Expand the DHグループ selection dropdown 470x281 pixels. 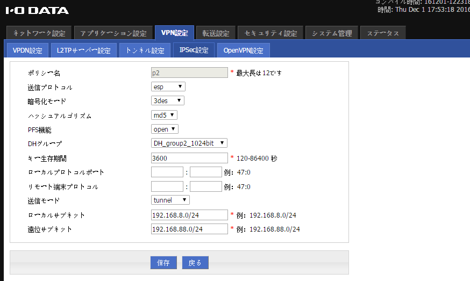pyautogui.click(x=189, y=143)
